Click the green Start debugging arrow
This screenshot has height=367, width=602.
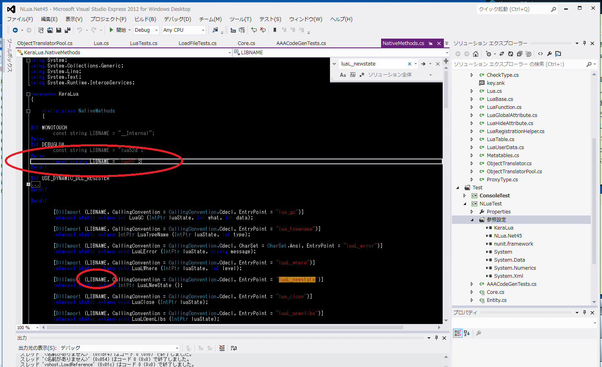111,30
